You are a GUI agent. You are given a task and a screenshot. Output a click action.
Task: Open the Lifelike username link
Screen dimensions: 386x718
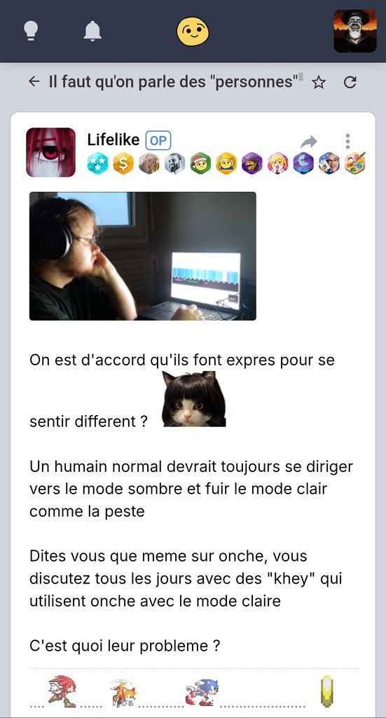point(113,140)
